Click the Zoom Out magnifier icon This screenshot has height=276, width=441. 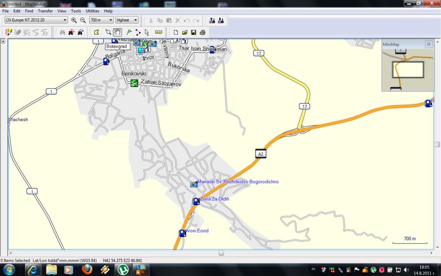(x=82, y=20)
